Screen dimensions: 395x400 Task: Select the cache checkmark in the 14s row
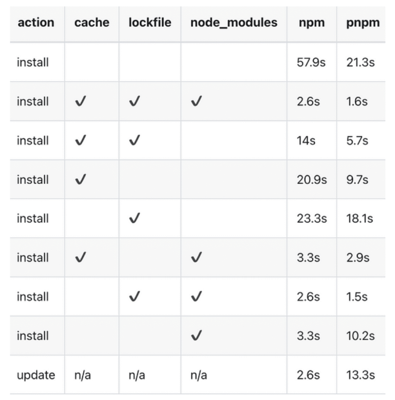[x=80, y=140]
